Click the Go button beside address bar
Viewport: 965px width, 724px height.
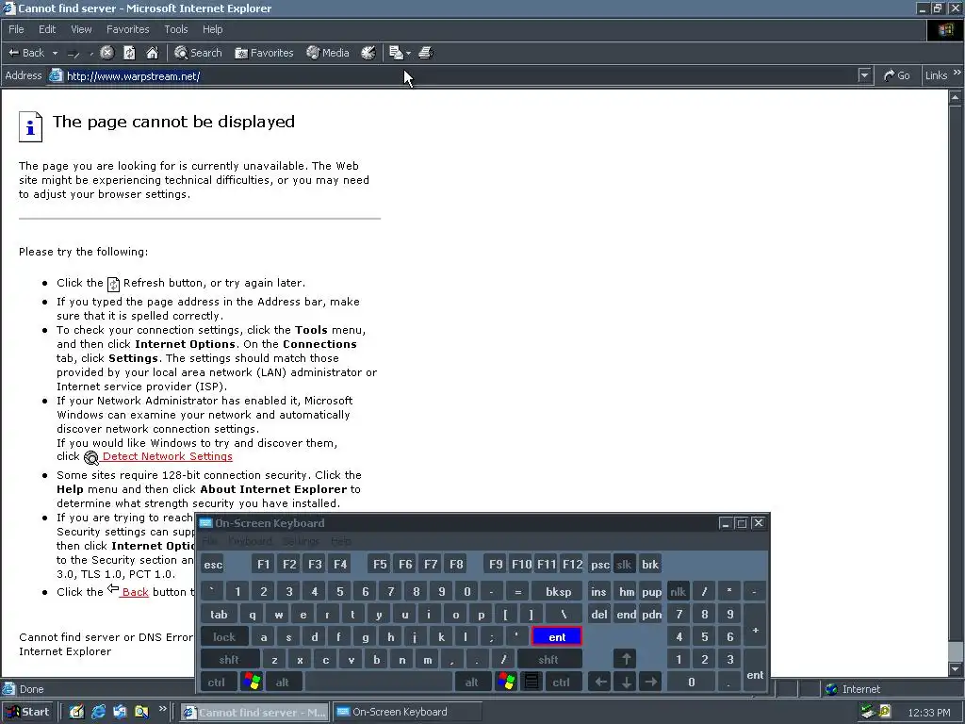(x=897, y=75)
